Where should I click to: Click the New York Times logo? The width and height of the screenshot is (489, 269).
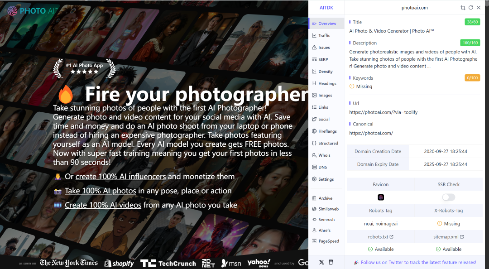point(69,263)
